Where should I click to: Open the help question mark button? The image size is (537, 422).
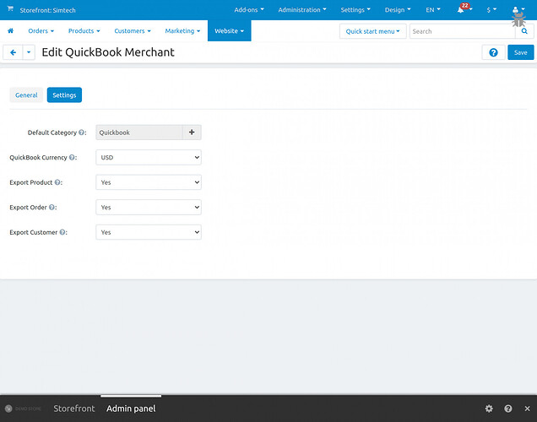pyautogui.click(x=493, y=52)
